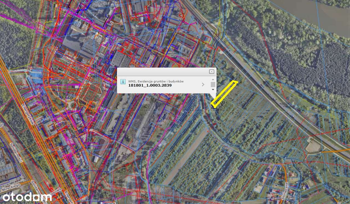Click the popup's grey scrollbar thumb
Image resolution: width=350 pixels, height=204 pixels.
pos(213,84)
